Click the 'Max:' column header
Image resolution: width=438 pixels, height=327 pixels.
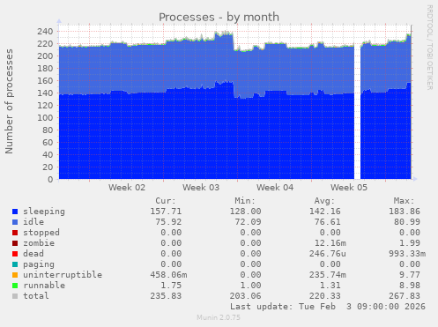coord(404,201)
